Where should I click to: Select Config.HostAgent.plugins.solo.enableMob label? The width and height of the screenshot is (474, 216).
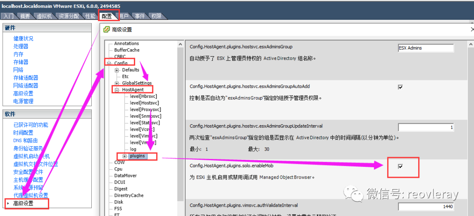click(232, 166)
